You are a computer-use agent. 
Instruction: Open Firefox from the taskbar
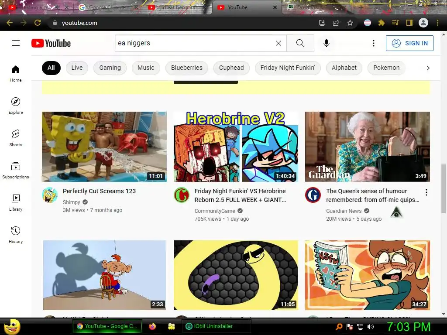click(x=152, y=326)
